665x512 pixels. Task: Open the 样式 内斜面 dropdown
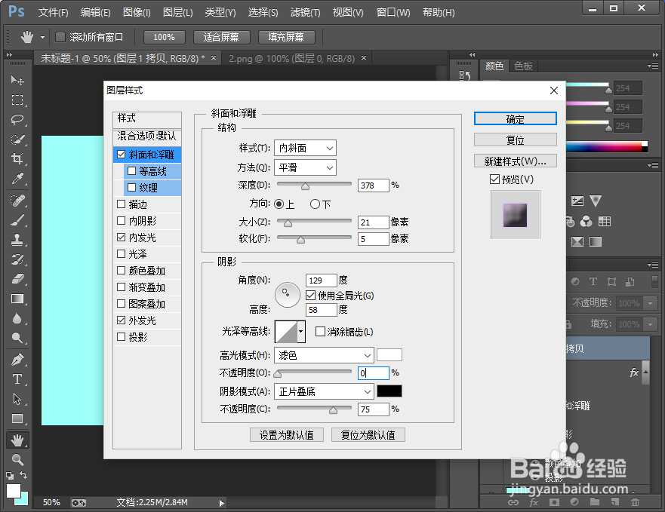coord(306,148)
